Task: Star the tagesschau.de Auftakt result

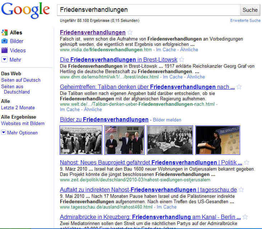Action: [241, 190]
